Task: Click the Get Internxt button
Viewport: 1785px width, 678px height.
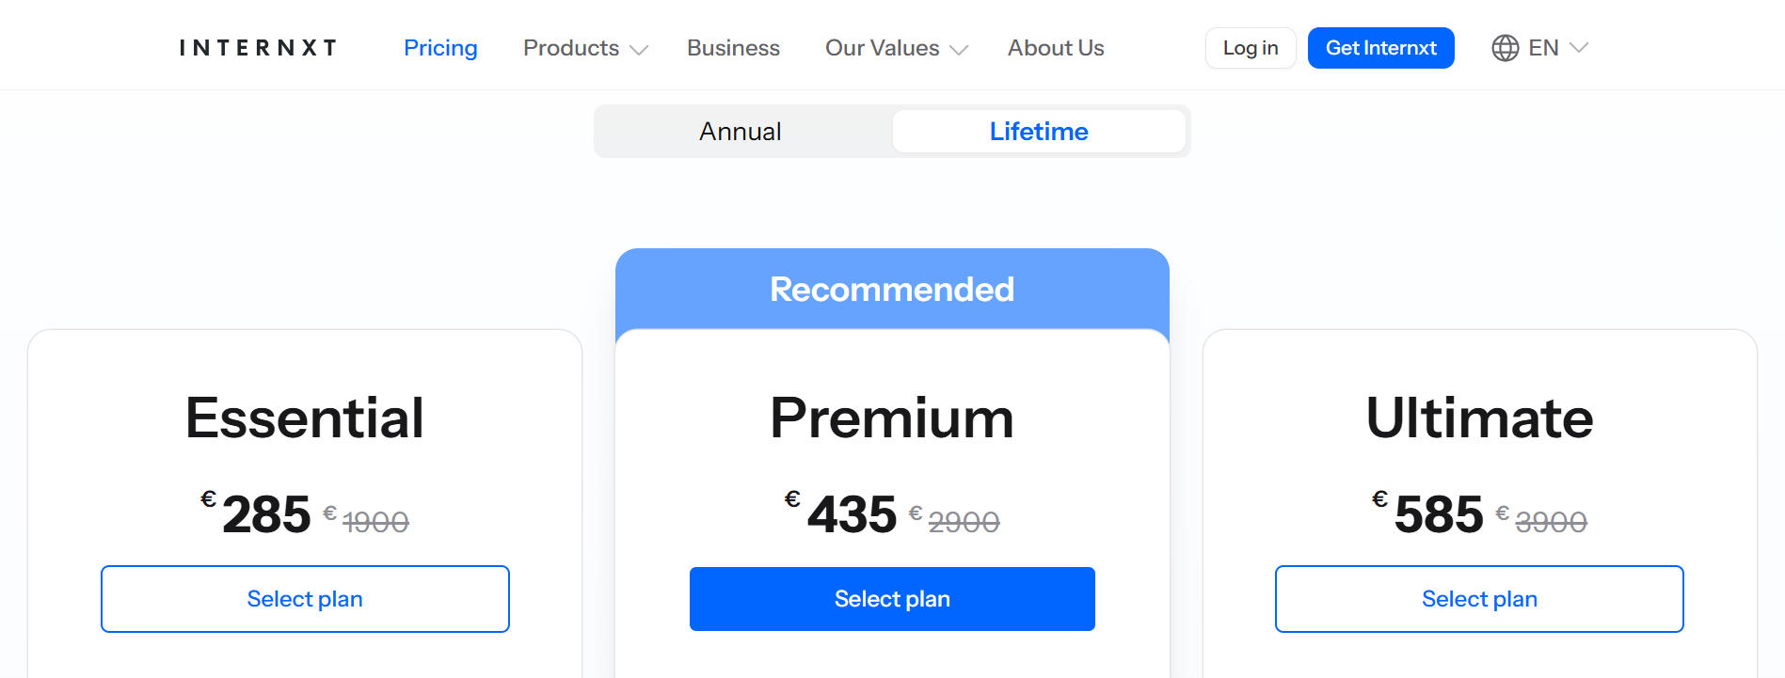Action: (x=1380, y=47)
